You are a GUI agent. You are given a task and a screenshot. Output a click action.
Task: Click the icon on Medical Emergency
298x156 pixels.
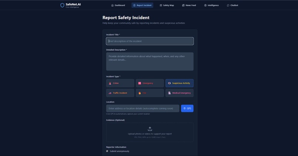(169, 93)
